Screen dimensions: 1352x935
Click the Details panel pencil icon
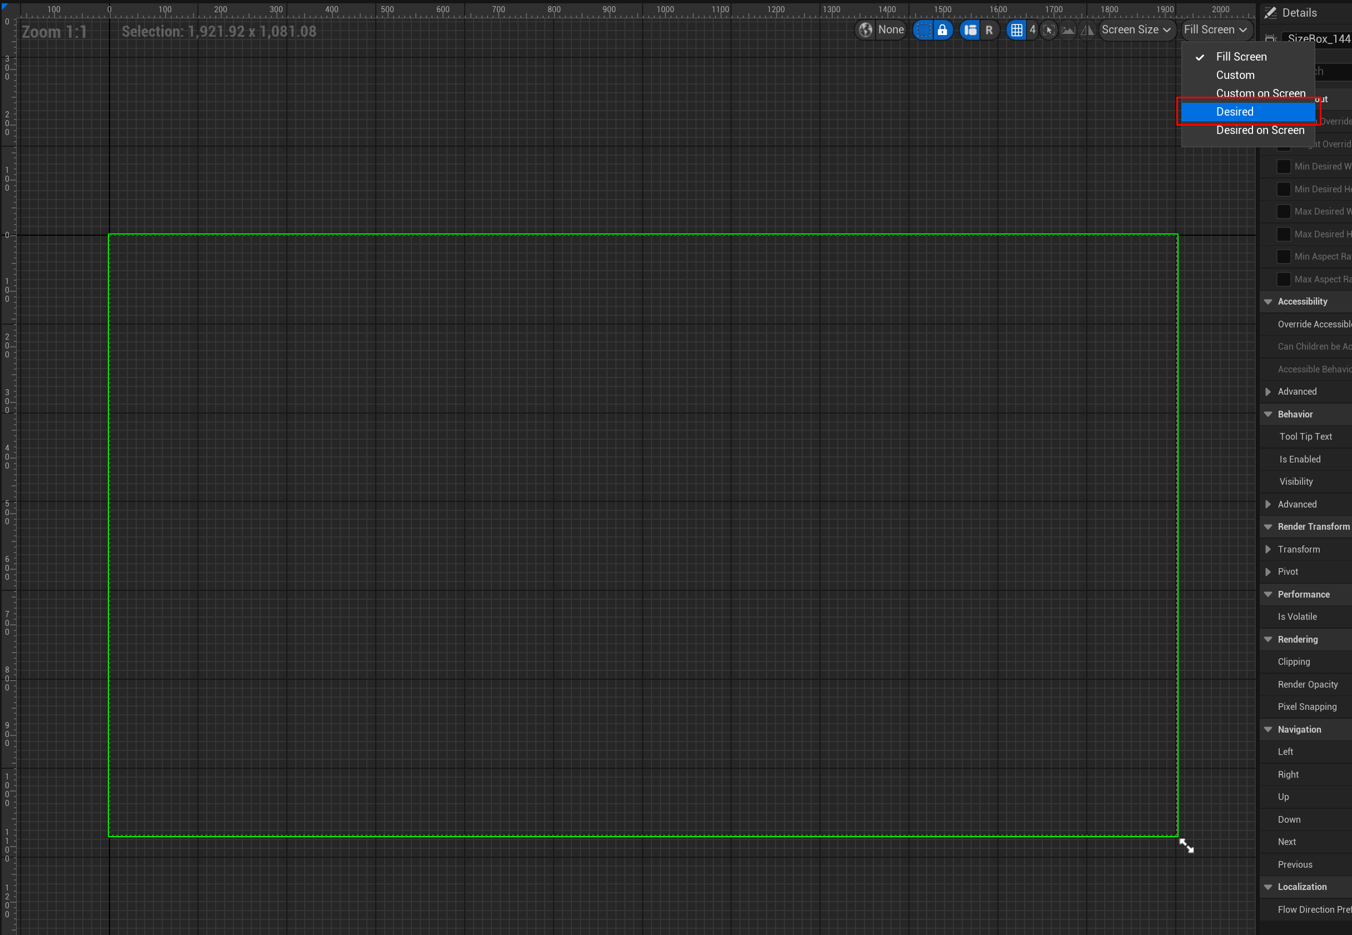pos(1270,13)
